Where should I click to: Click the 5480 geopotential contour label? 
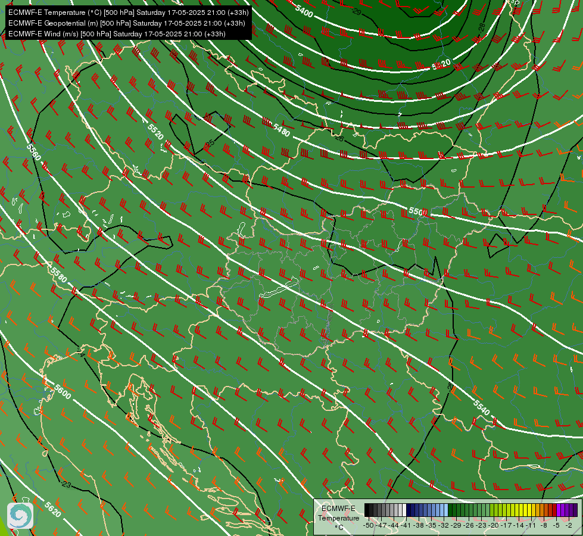pyautogui.click(x=281, y=130)
